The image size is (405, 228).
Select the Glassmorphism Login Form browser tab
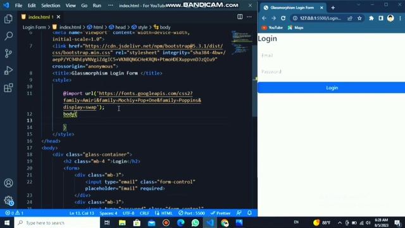coord(292,8)
